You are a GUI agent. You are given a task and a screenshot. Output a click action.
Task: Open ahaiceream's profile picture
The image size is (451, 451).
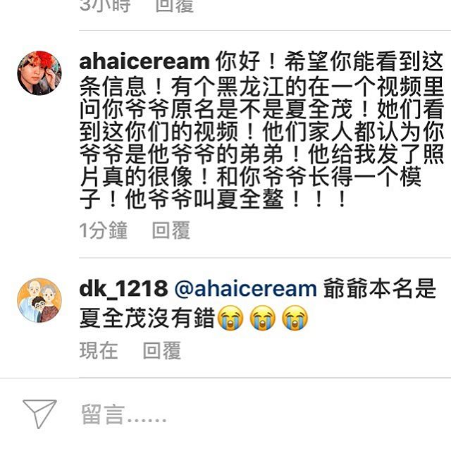(x=39, y=73)
